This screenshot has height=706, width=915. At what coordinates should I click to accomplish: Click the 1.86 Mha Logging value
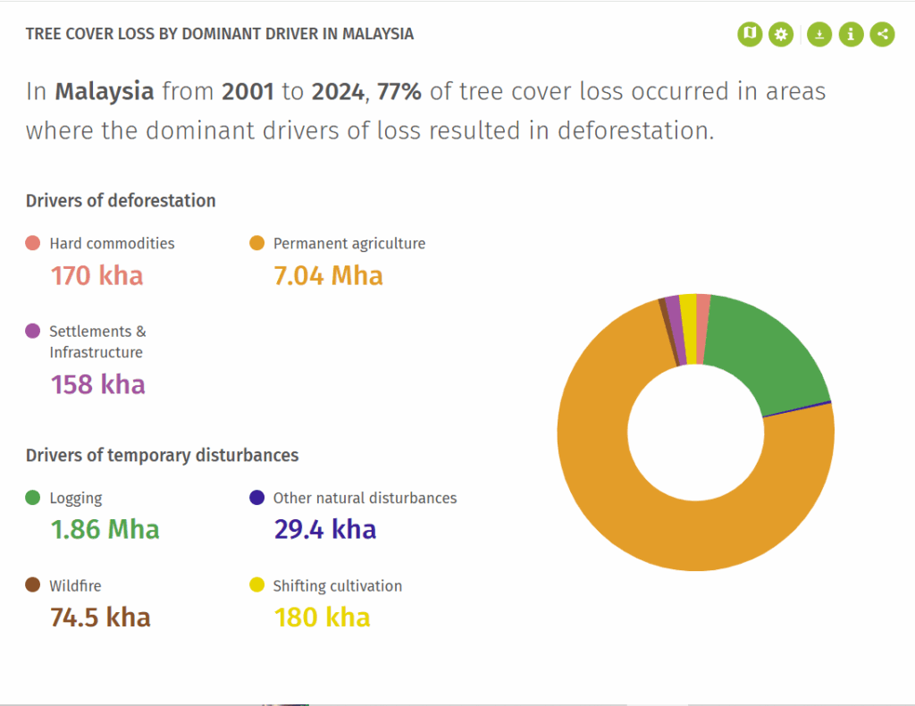105,529
